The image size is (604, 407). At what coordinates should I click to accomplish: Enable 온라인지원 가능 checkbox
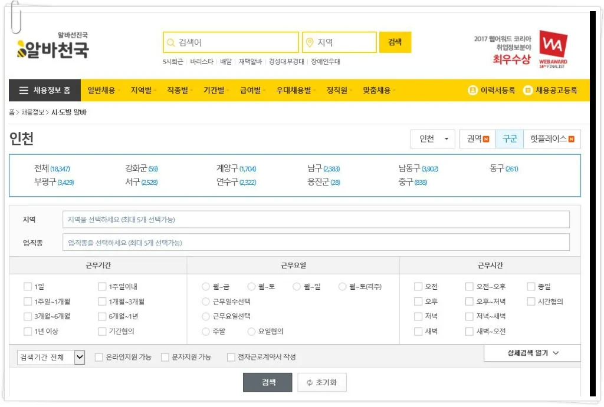pos(99,358)
